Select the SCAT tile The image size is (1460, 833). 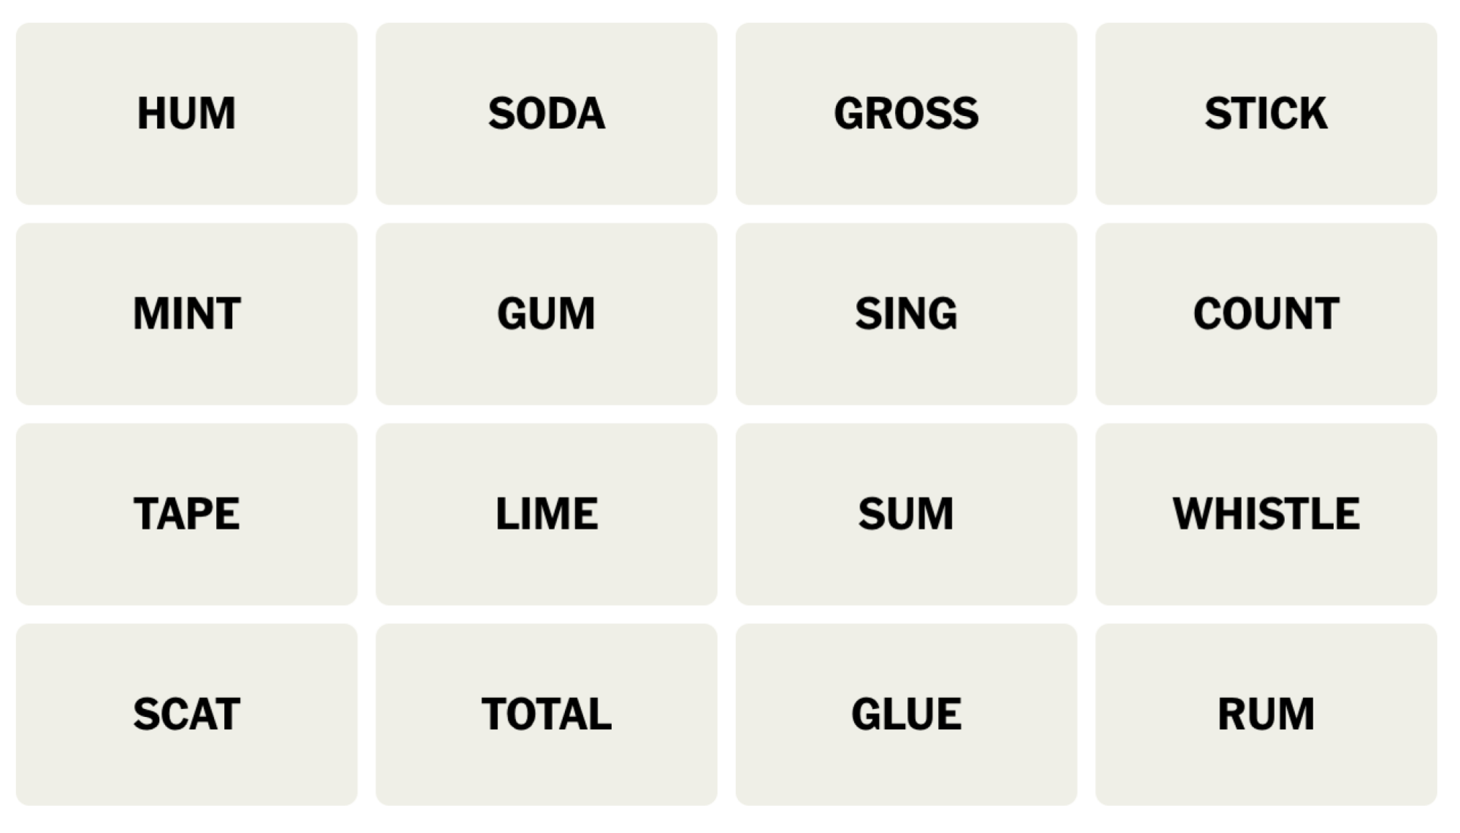pos(186,716)
